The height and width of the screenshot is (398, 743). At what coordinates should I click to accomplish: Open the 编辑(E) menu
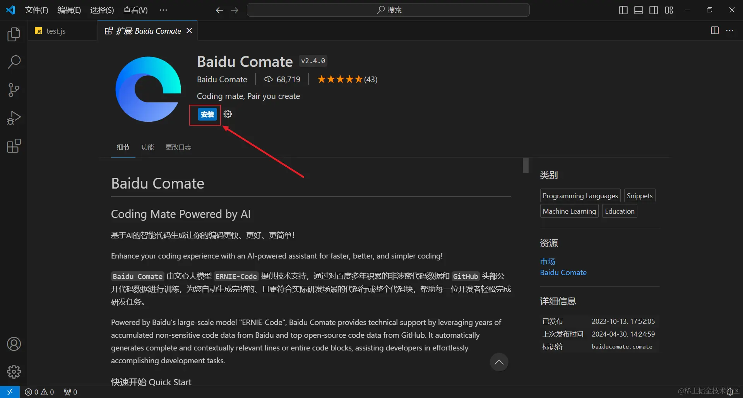[x=69, y=10]
